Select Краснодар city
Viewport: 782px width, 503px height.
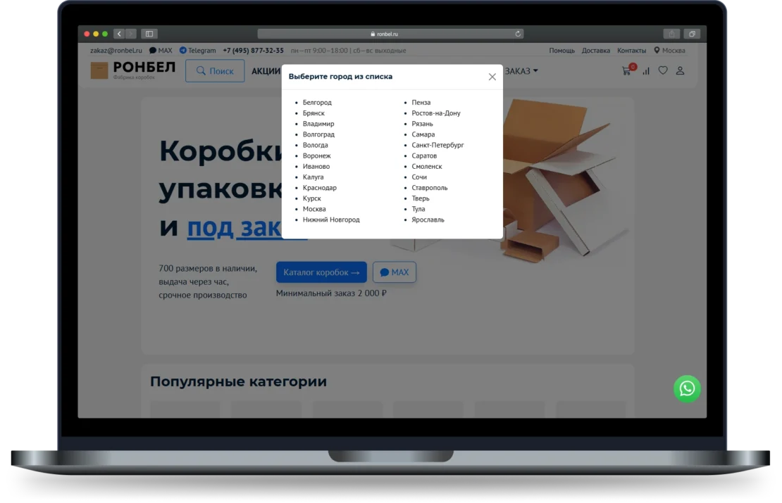point(319,188)
